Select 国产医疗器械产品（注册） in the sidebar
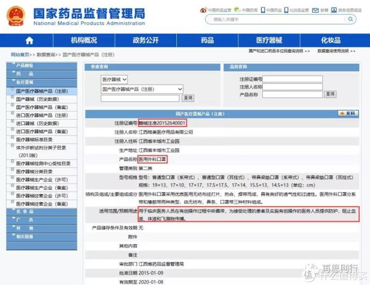The height and width of the screenshot is (285, 370). click(x=42, y=91)
